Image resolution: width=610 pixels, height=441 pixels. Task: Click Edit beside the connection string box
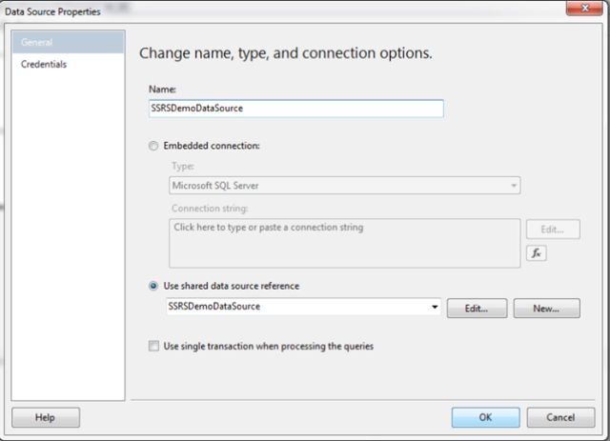point(553,230)
